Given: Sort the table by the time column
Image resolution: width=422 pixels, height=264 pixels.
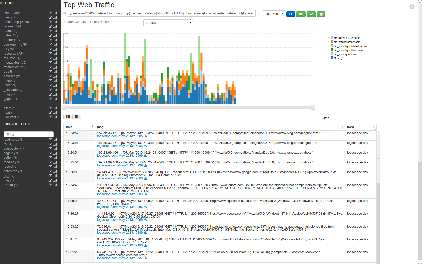Looking at the screenshot, I should pos(79,127).
